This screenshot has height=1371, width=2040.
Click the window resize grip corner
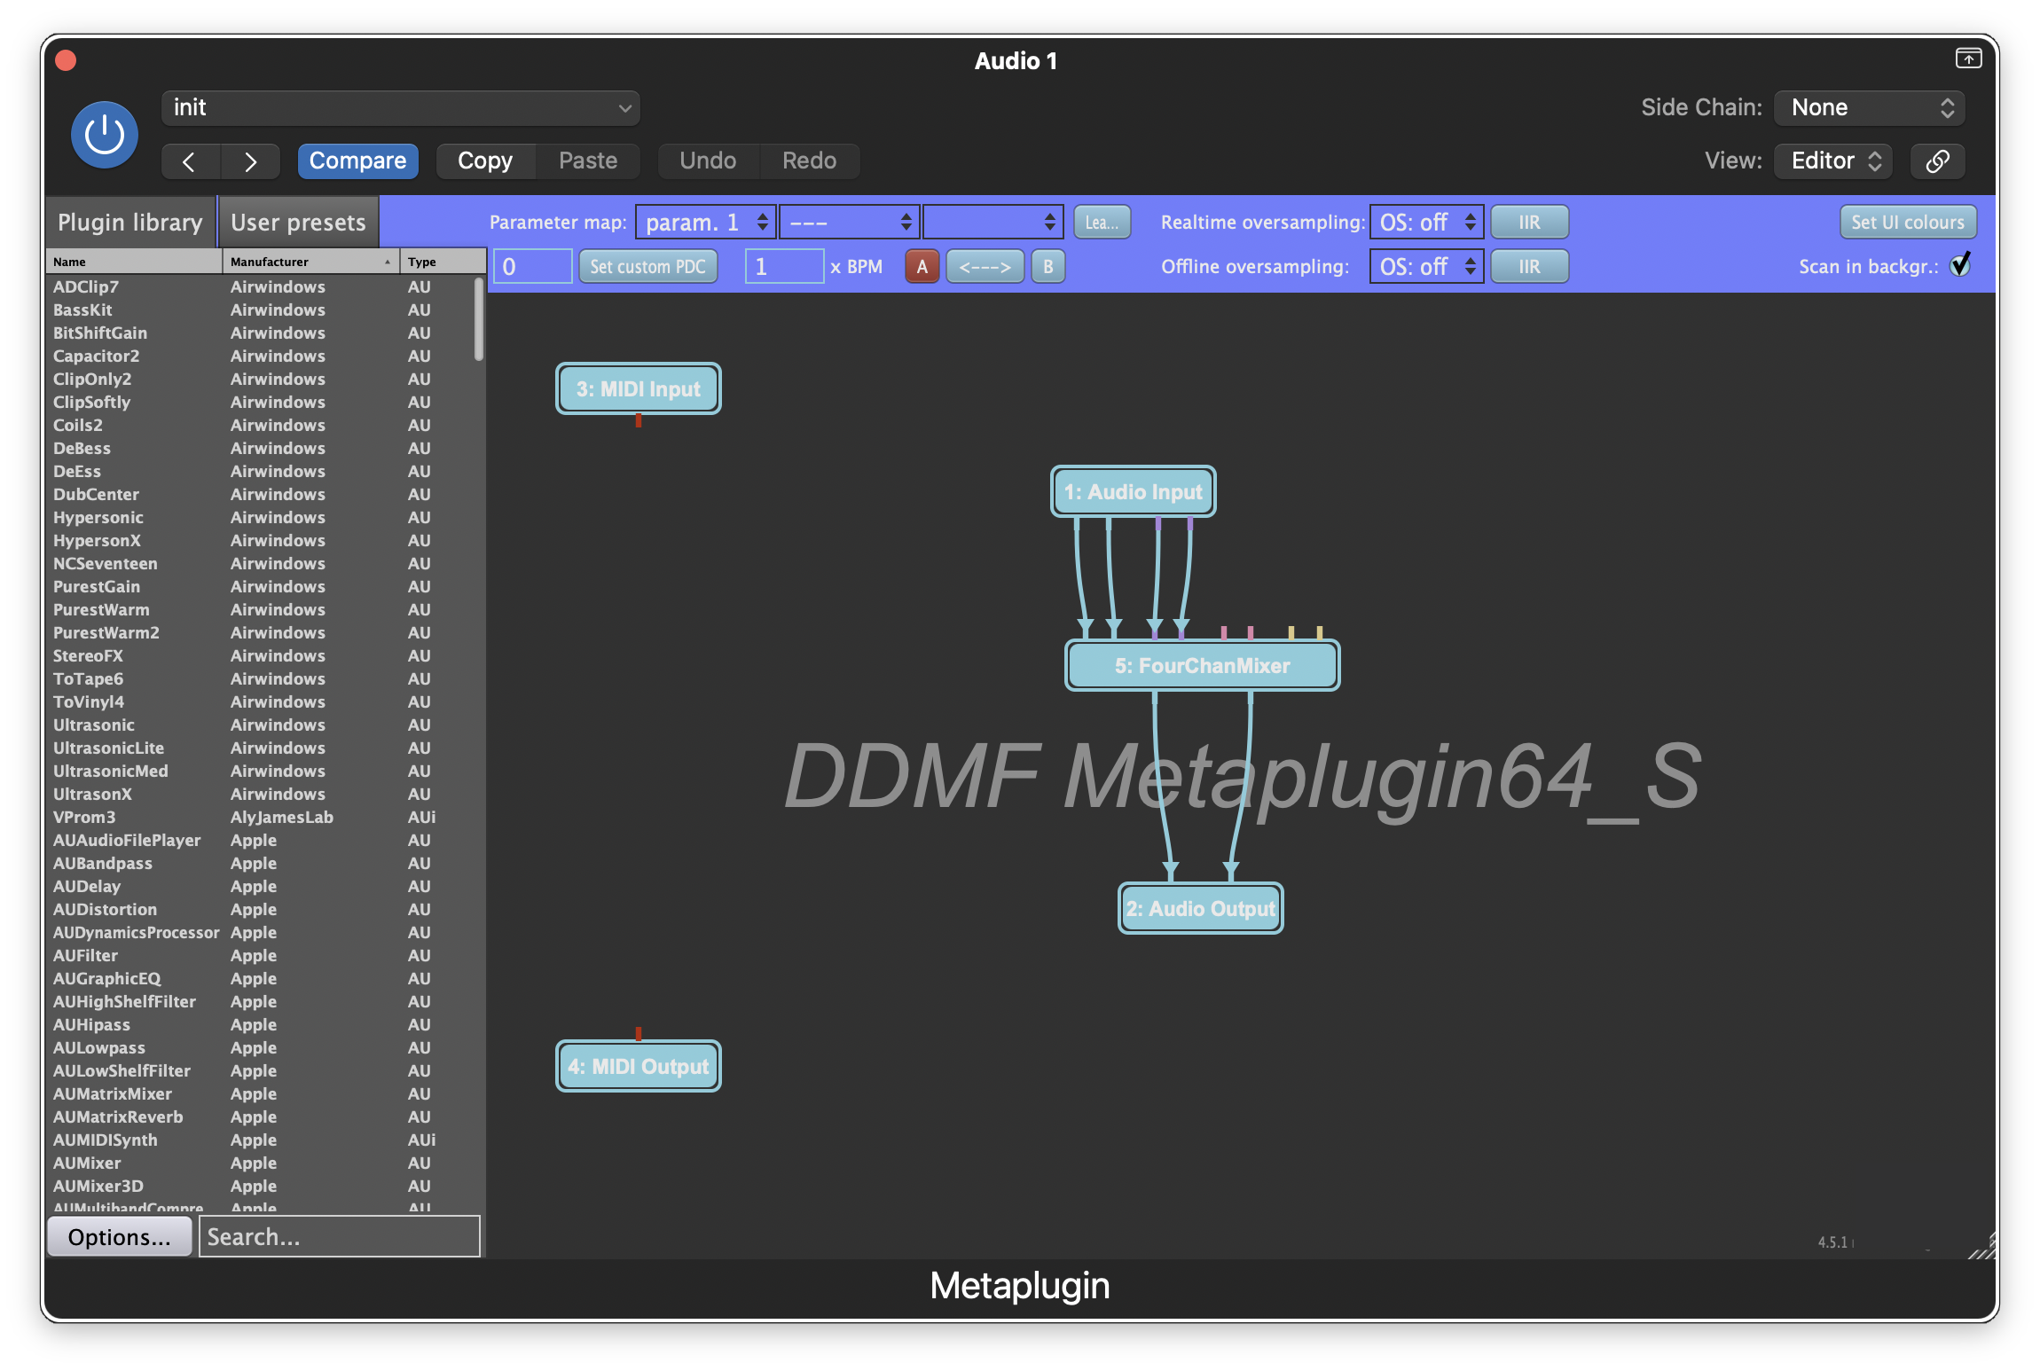1983,1245
